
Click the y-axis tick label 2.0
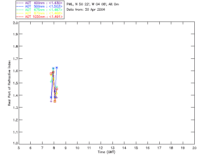pos(15,23)
